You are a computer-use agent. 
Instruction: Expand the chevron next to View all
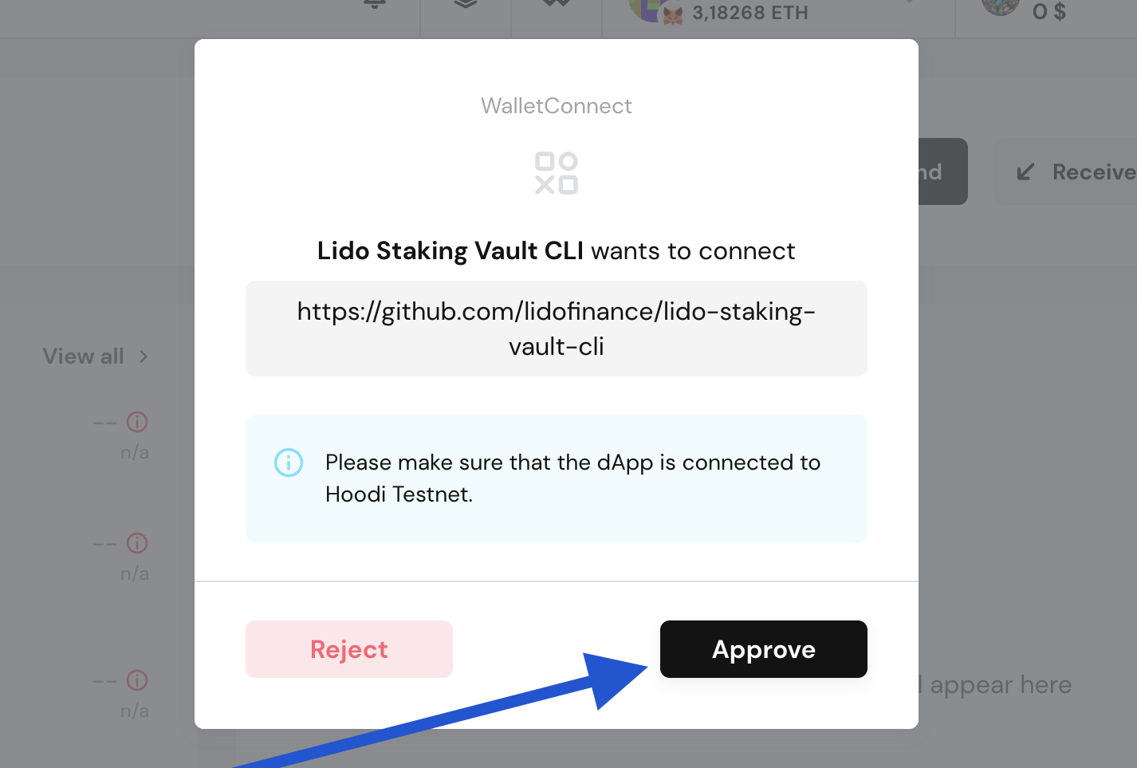point(144,356)
